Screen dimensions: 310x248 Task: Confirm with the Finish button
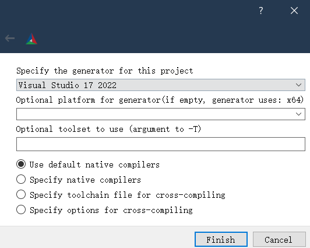point(221,239)
